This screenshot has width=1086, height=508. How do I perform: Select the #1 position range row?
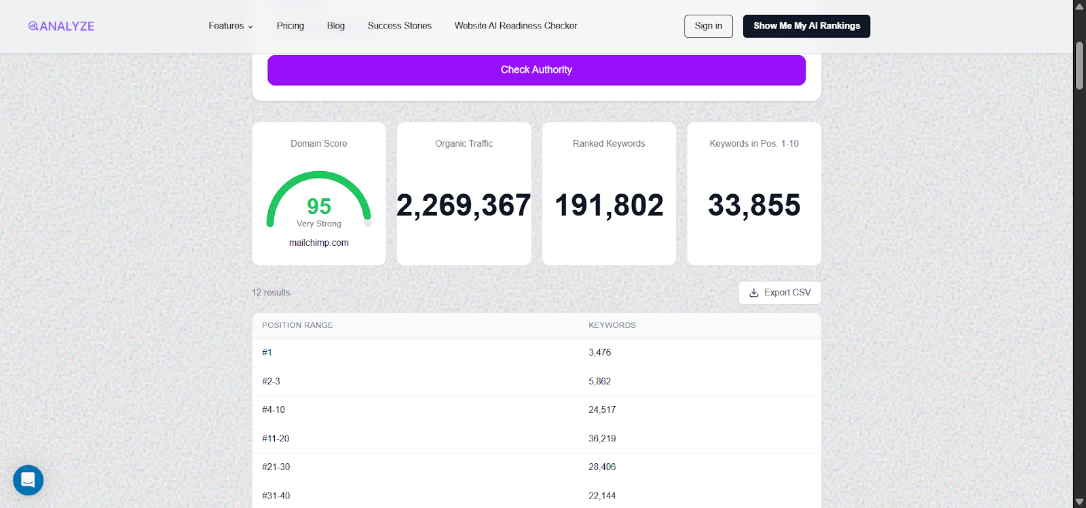[536, 352]
